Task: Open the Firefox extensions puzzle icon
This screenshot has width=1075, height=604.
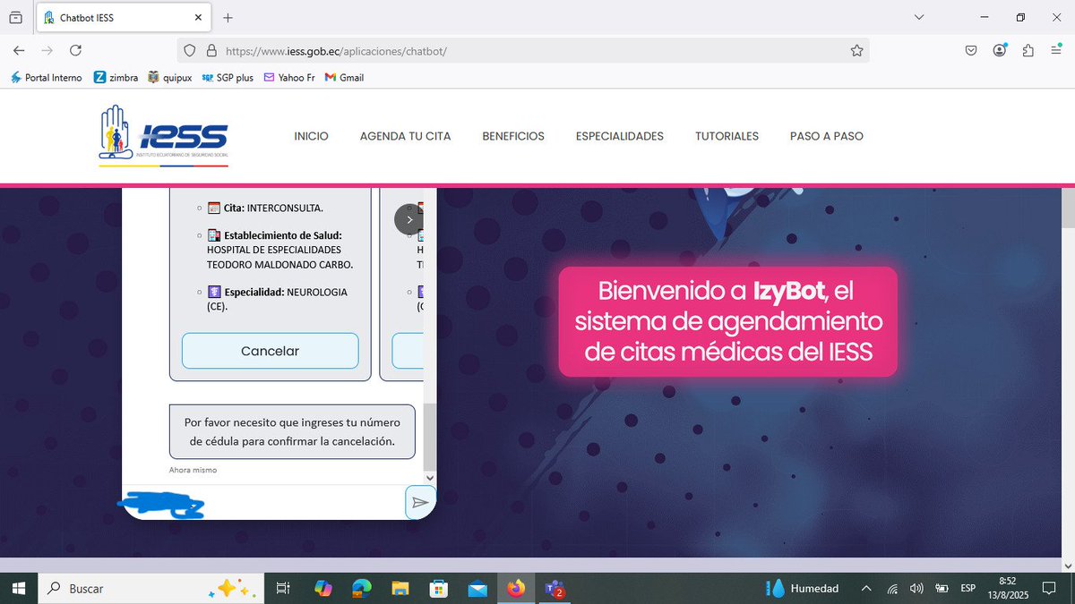Action: tap(1028, 51)
